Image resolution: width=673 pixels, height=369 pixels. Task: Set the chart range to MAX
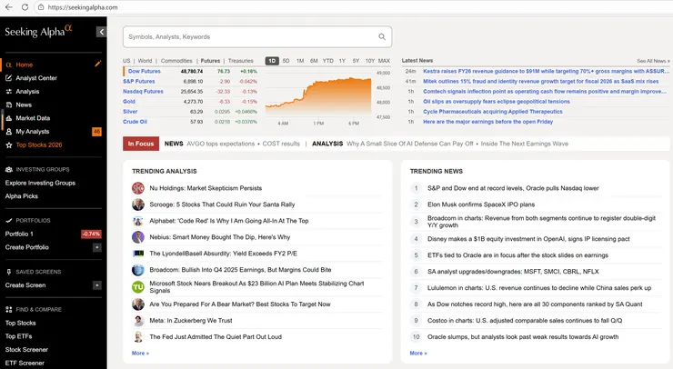(x=384, y=61)
